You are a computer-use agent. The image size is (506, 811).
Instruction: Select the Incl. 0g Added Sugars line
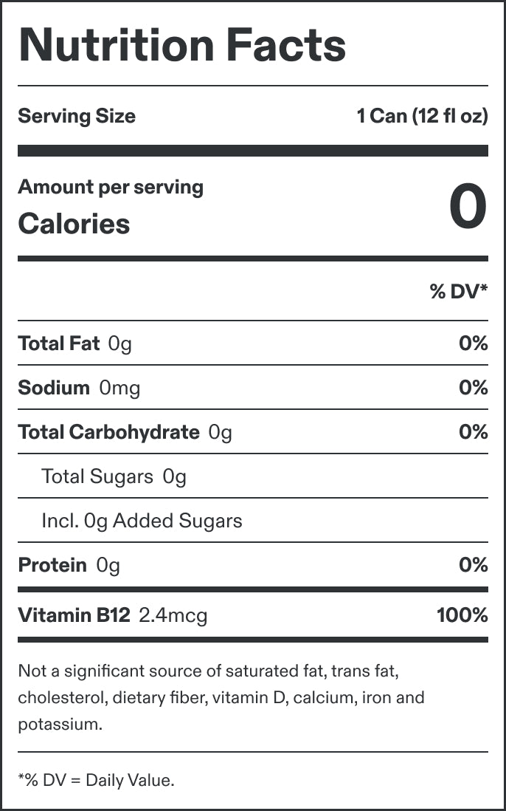(x=142, y=521)
